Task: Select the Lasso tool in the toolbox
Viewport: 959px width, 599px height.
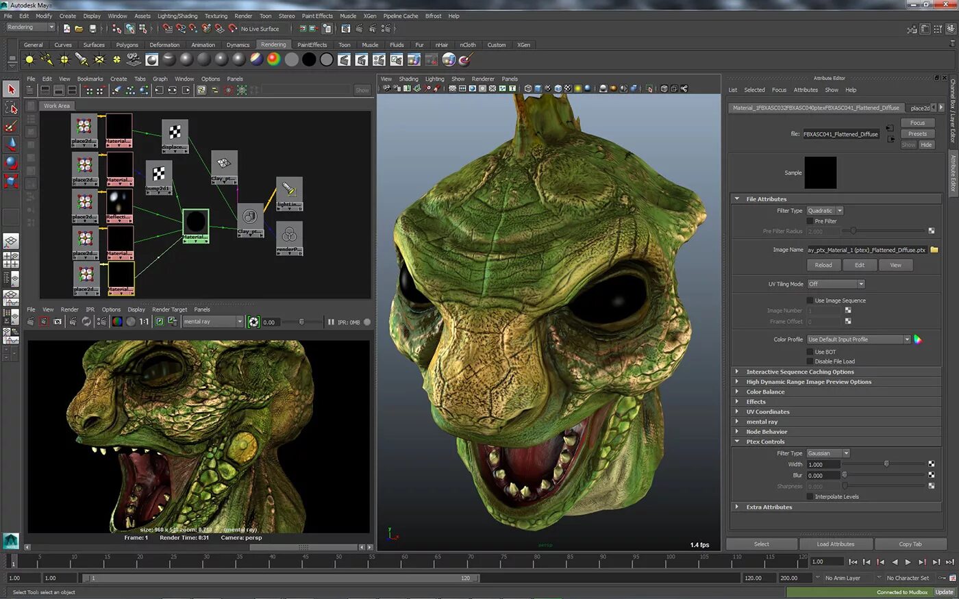Action: (11, 107)
